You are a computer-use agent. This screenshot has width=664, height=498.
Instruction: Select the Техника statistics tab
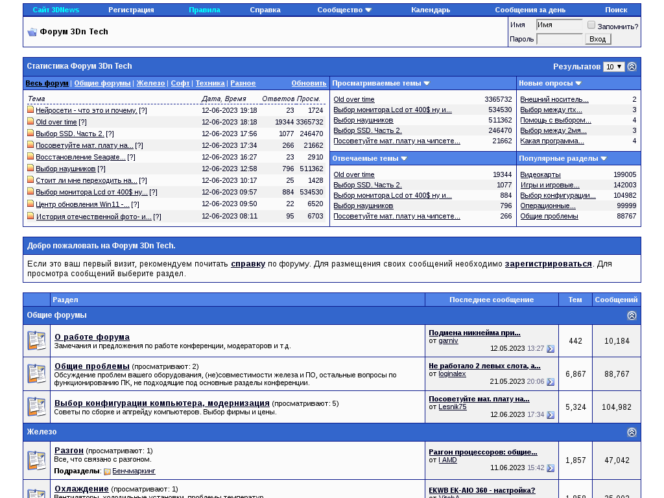(x=210, y=83)
